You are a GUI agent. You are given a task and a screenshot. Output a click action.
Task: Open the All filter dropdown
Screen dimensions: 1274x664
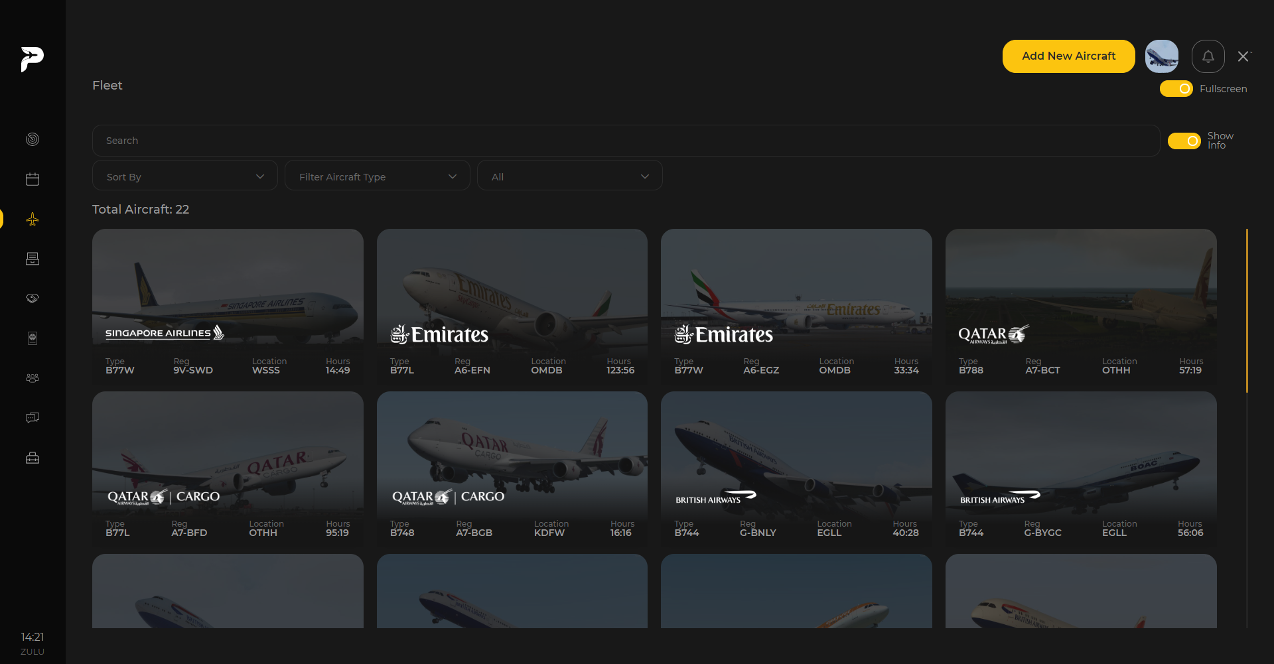tap(569, 176)
